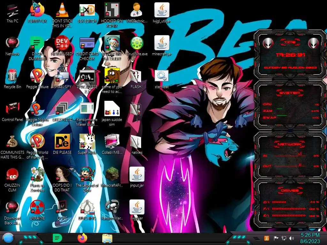Select the CollabVMB monitor icon
Image resolution: width=327 pixels, height=245 pixels.
112,142
